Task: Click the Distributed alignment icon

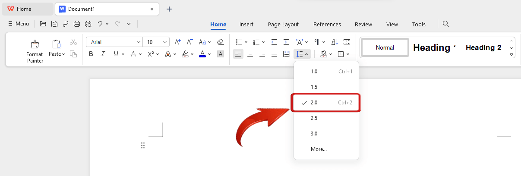Action: point(286,54)
